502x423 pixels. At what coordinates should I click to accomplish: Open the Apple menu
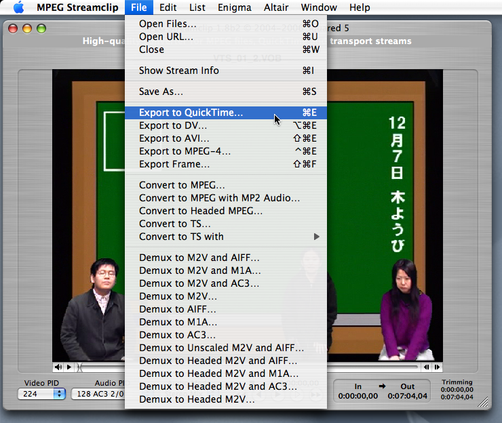(18, 7)
